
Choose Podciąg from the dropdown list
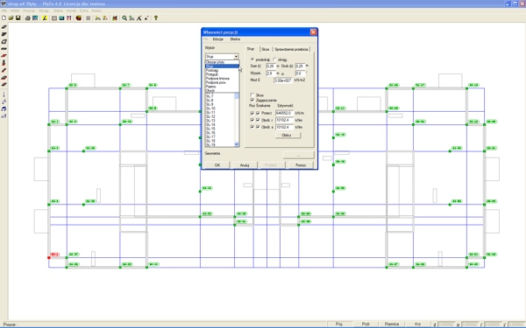tap(222, 70)
